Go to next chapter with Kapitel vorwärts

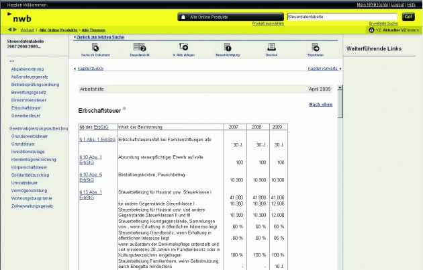click(320, 69)
